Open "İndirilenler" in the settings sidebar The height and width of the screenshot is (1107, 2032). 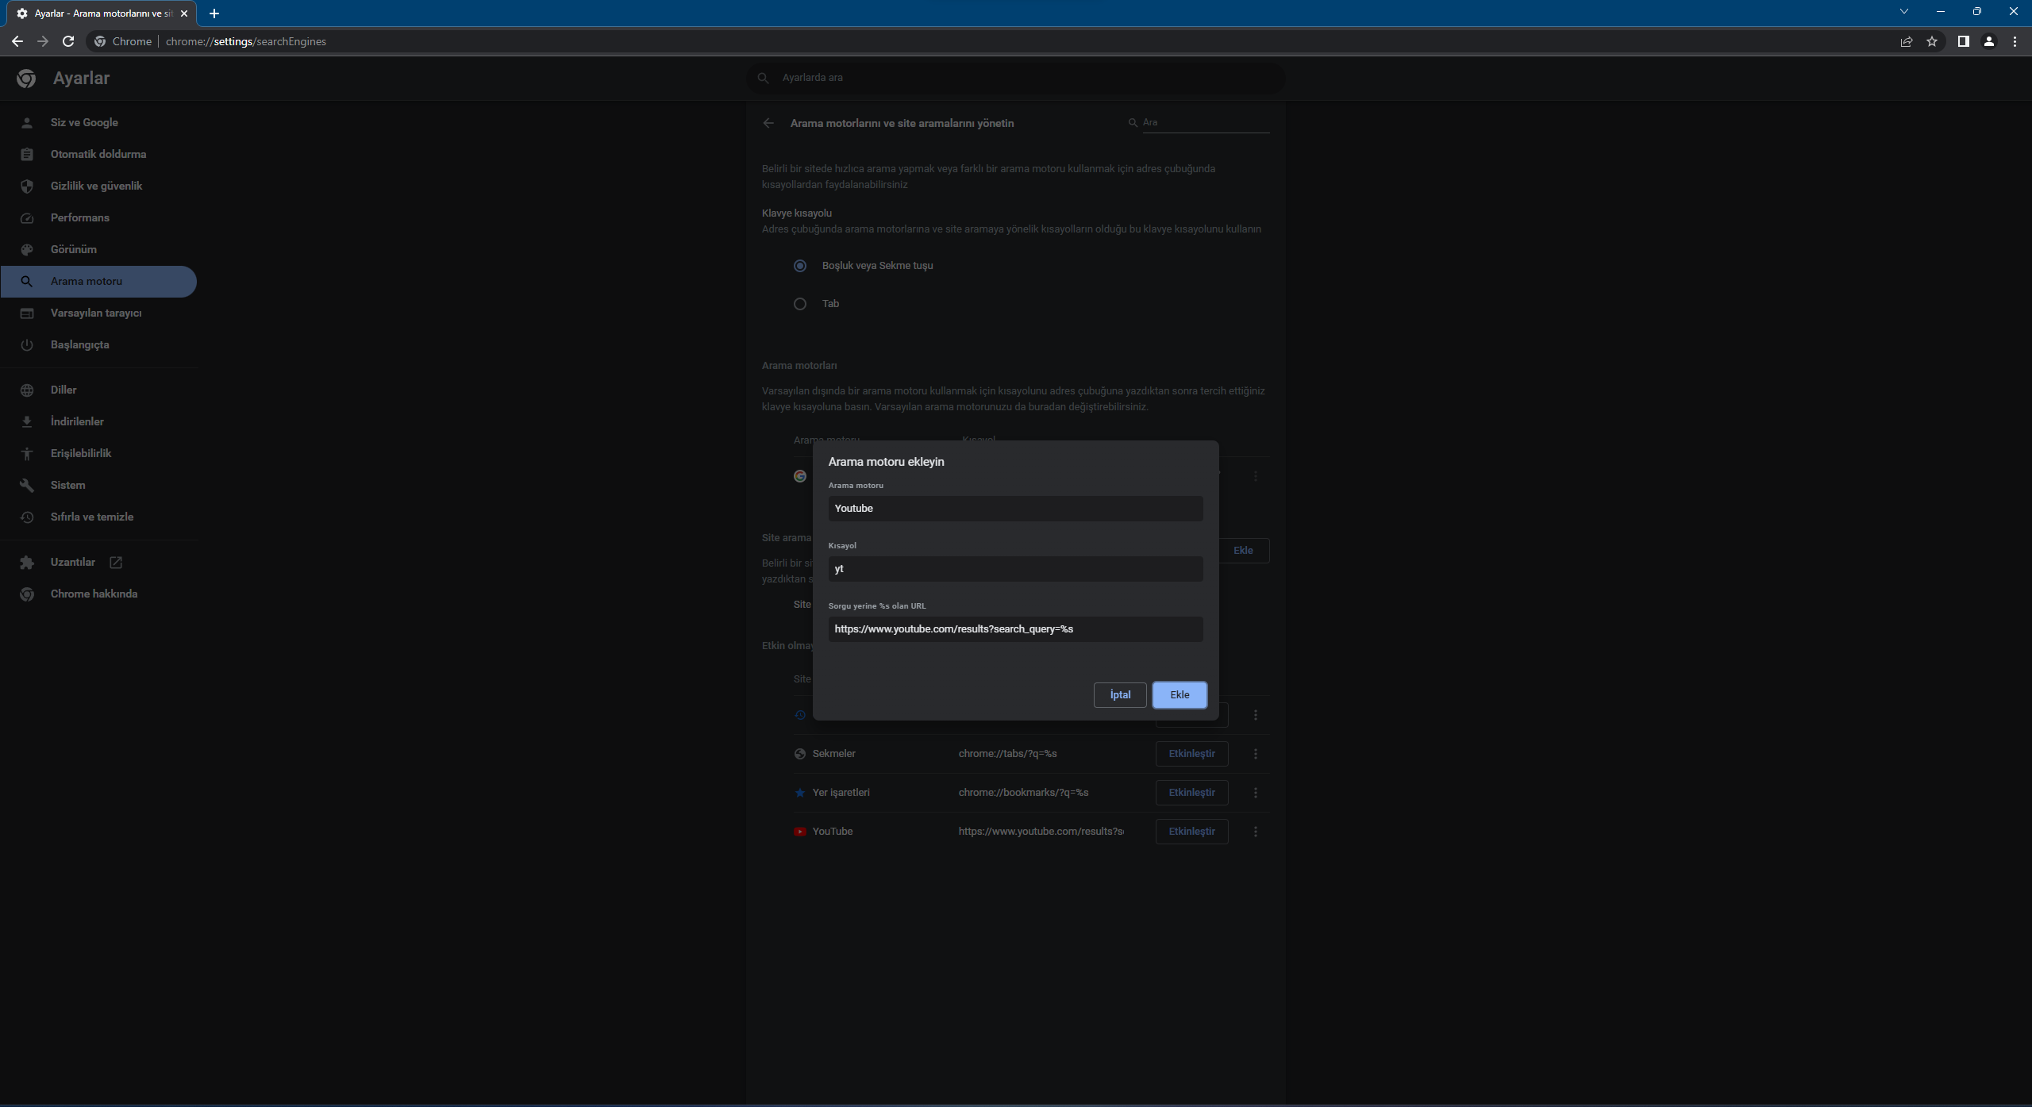(x=77, y=421)
